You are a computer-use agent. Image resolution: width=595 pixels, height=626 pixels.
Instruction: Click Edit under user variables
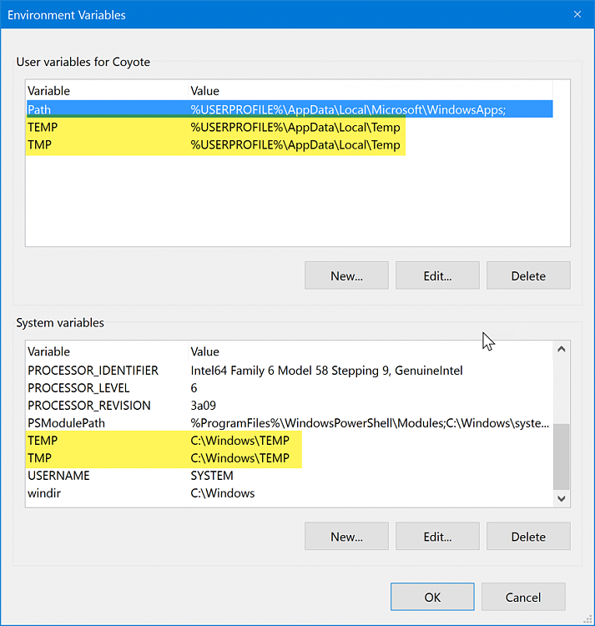[437, 275]
